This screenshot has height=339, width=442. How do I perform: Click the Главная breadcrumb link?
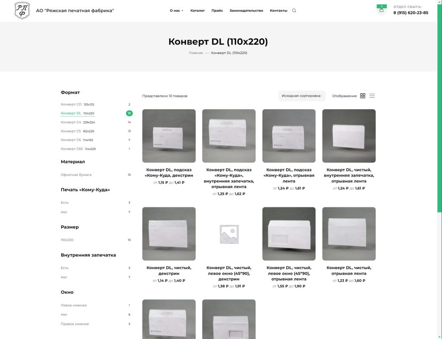[x=196, y=53]
